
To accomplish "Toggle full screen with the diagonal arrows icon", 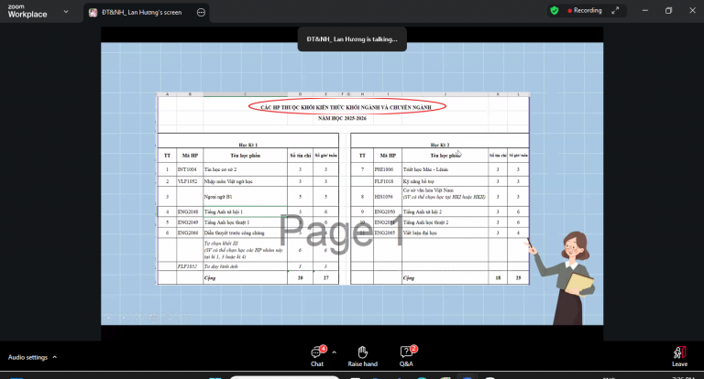I will (x=615, y=10).
